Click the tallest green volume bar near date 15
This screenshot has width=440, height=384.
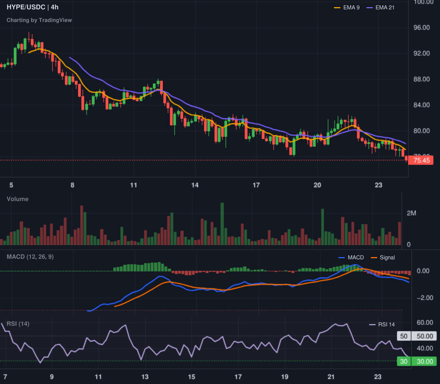pyautogui.click(x=222, y=224)
